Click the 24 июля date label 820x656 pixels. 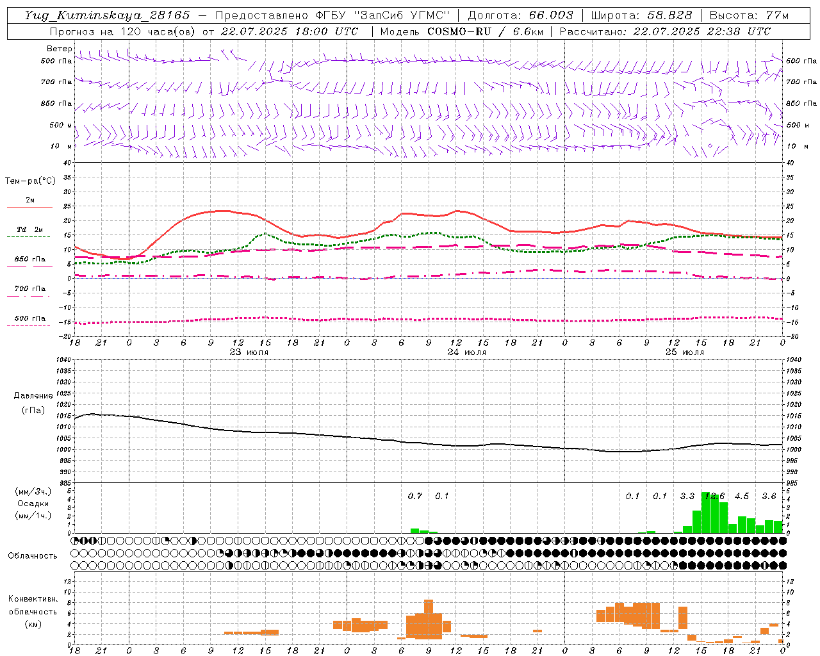pos(466,352)
